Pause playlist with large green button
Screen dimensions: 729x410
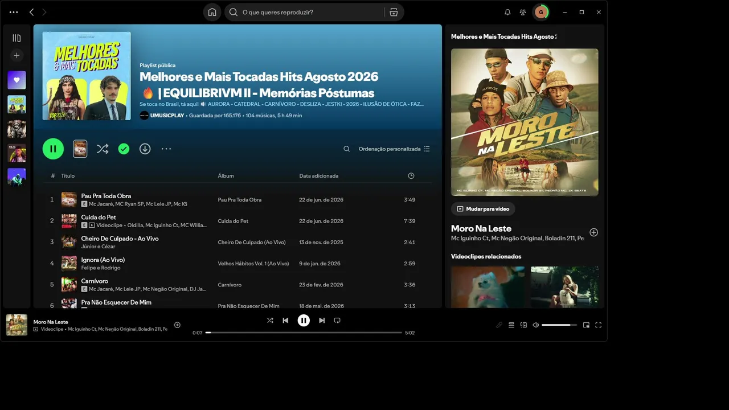[x=53, y=149]
